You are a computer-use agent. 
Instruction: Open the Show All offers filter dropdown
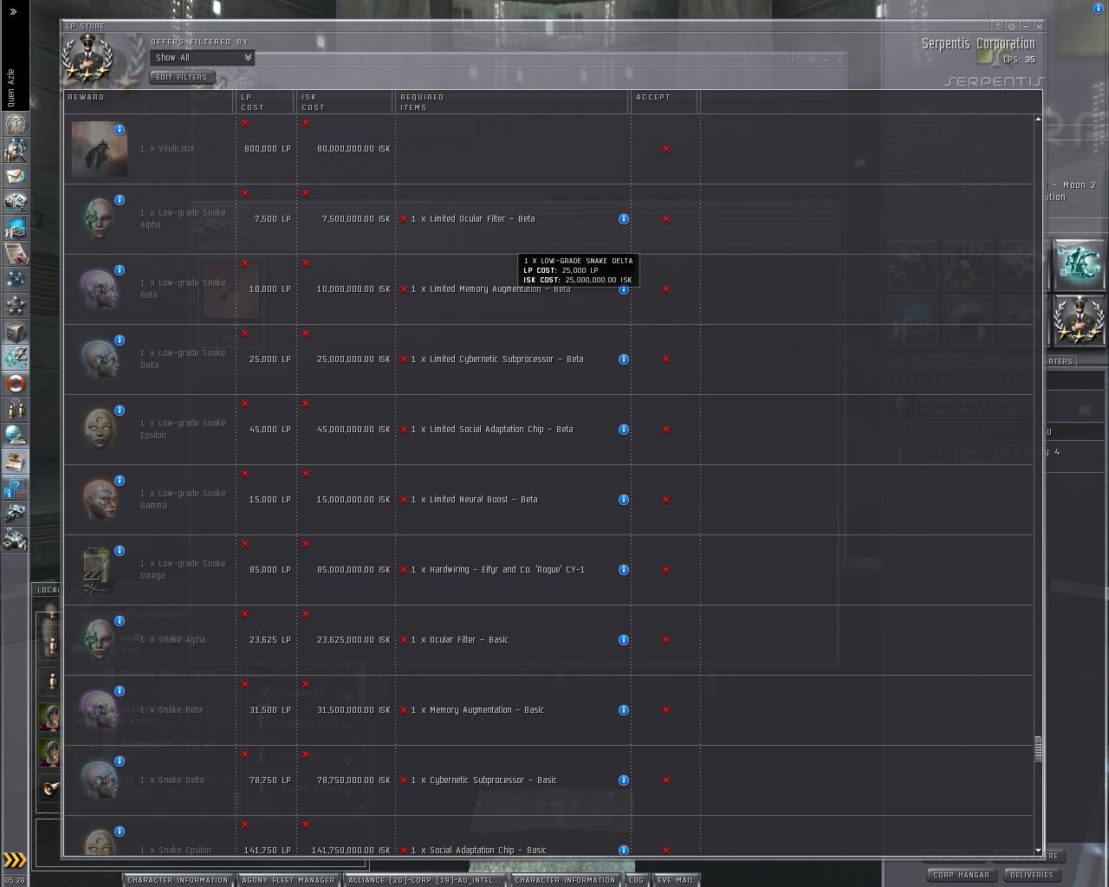[x=202, y=58]
